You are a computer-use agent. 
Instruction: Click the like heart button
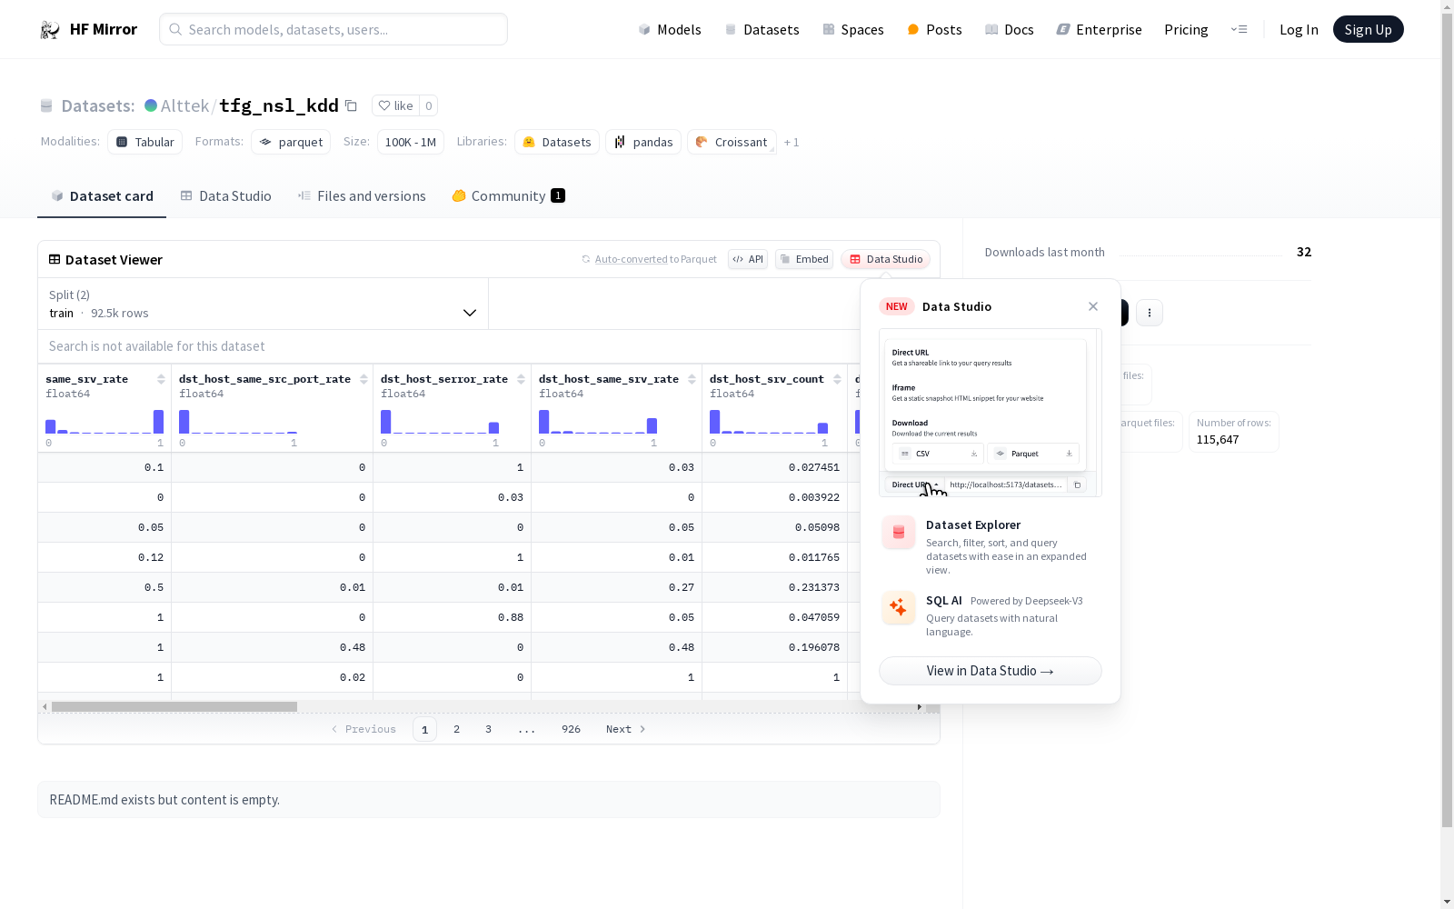click(395, 105)
